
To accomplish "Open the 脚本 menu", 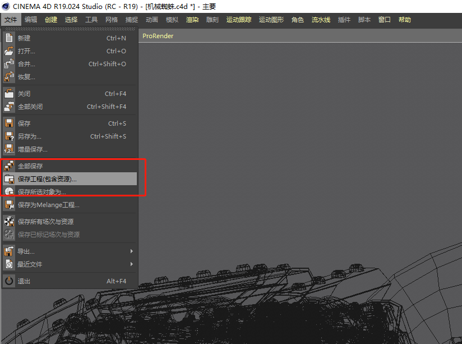I will [x=364, y=20].
